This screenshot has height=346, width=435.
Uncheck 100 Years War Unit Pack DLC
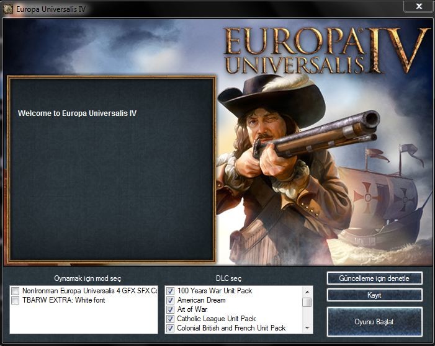coord(170,291)
